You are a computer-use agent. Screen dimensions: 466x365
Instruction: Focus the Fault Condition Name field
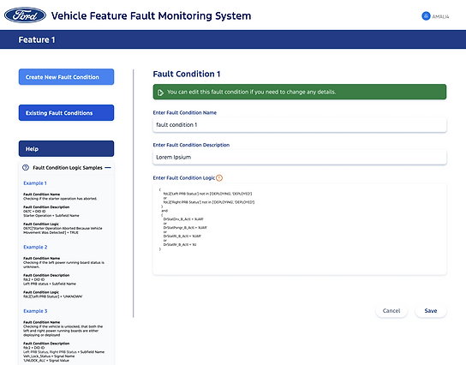click(x=300, y=125)
